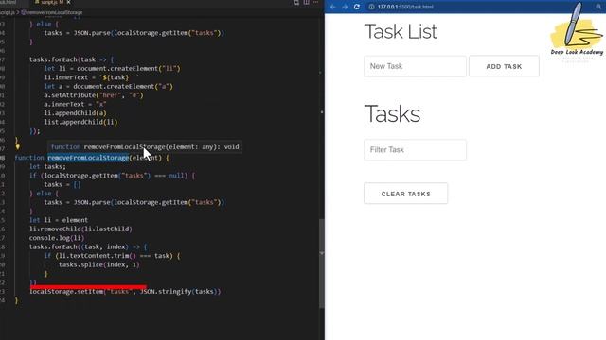Click the browser forward arrow
This screenshot has width=606, height=340.
click(x=345, y=7)
